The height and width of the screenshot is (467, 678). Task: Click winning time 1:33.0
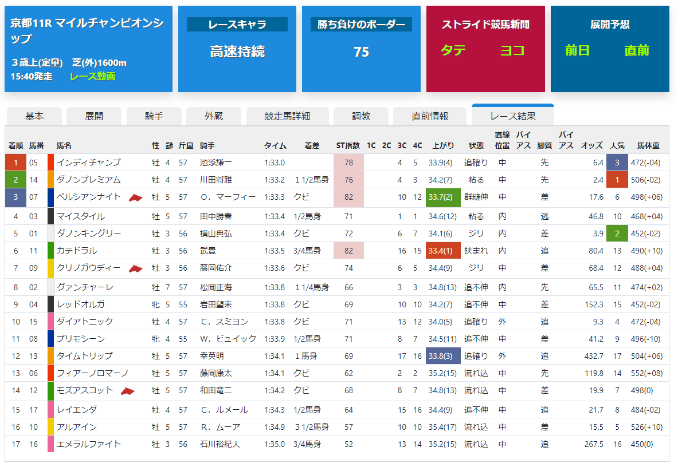(275, 163)
